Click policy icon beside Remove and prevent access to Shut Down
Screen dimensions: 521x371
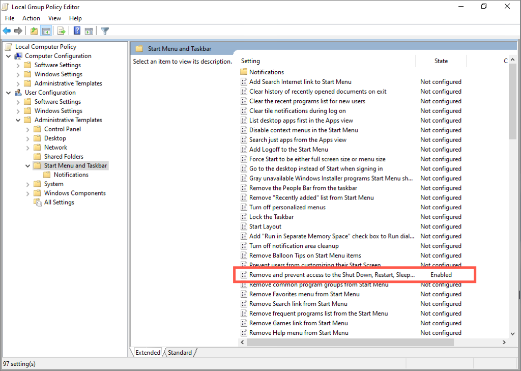tap(244, 275)
